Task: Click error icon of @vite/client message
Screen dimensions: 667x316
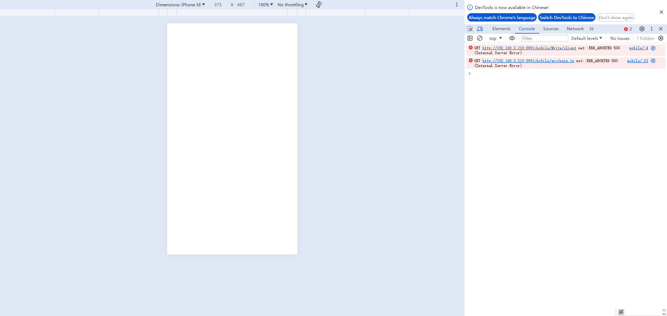Action: [x=471, y=48]
